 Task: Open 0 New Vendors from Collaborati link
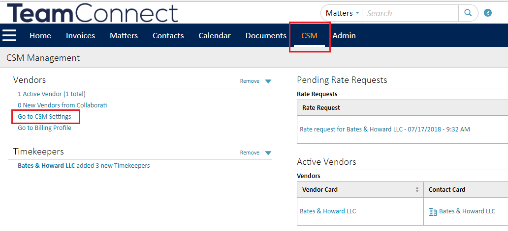[x=62, y=105]
